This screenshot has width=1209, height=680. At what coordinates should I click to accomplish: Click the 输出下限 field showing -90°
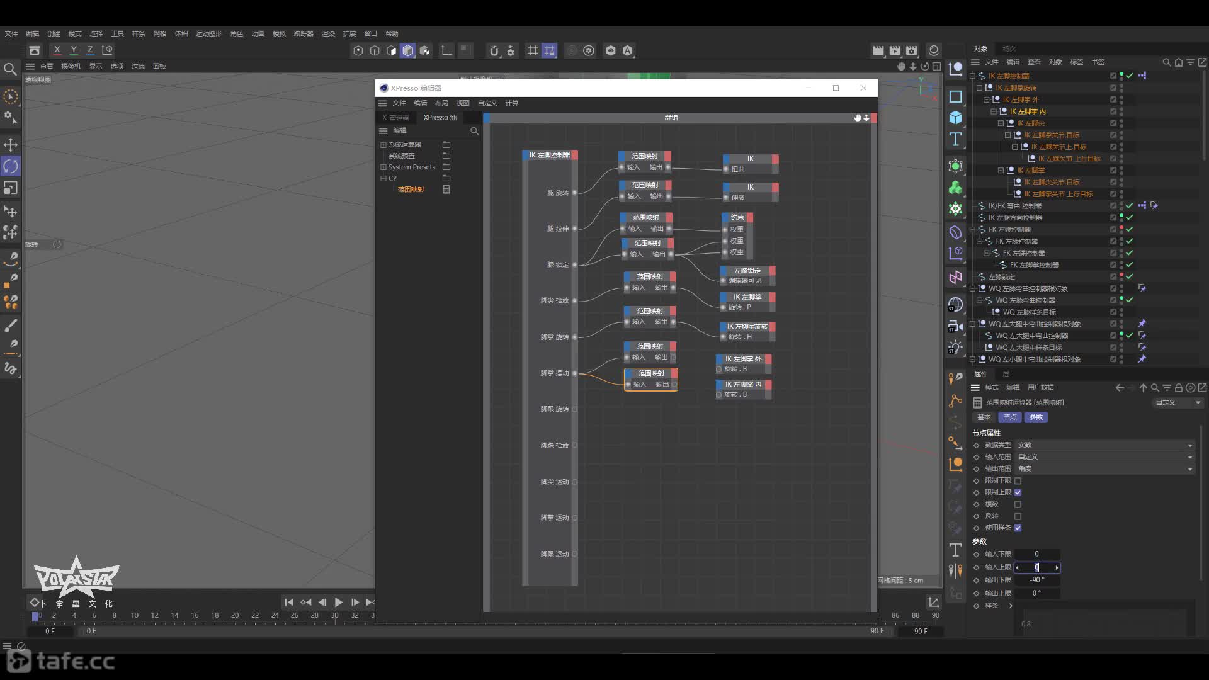point(1037,581)
